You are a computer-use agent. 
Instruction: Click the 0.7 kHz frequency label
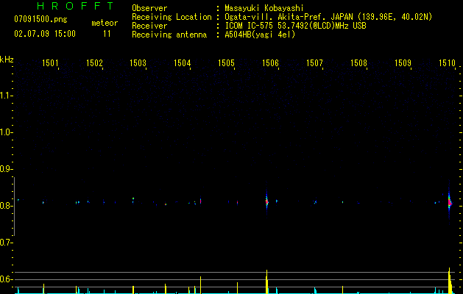[x=6, y=243]
